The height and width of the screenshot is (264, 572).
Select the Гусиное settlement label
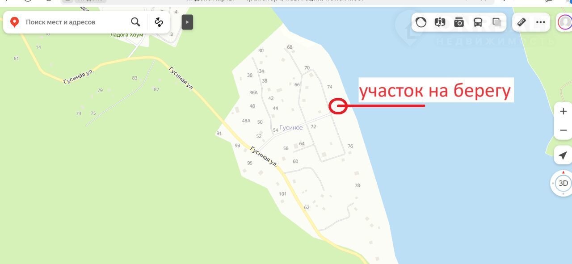291,128
